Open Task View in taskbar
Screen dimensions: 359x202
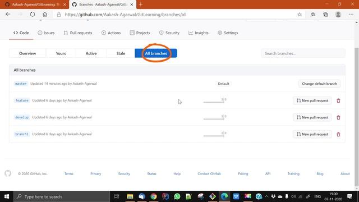coord(117,196)
